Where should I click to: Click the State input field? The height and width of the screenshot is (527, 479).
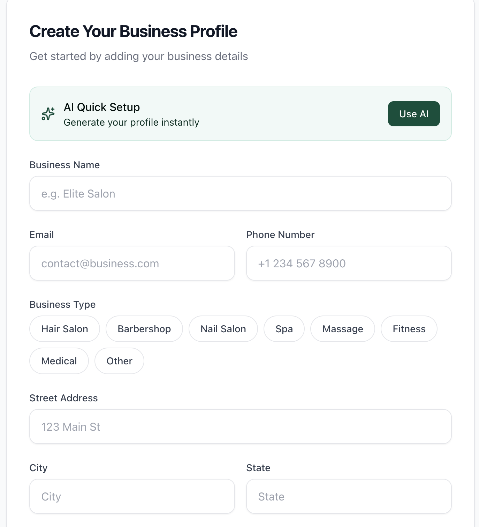pos(349,496)
